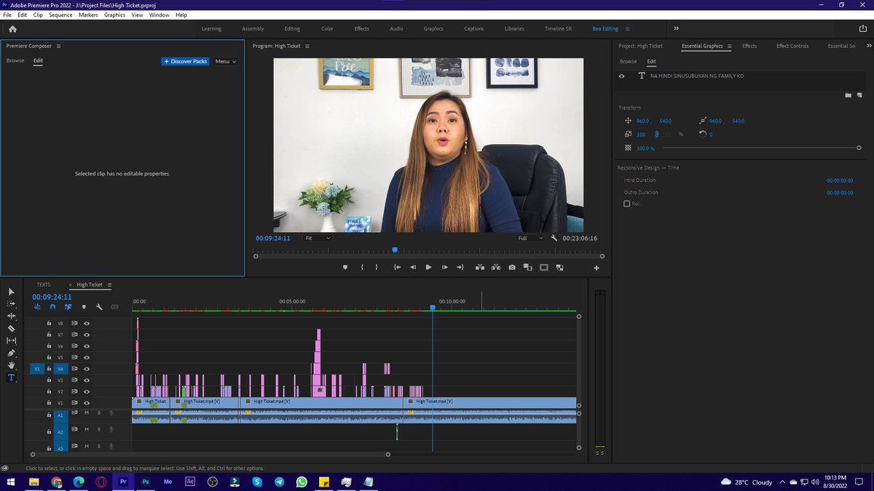Open the timeline wrench settings icon
Viewport: 874px width, 491px height.
99,306
